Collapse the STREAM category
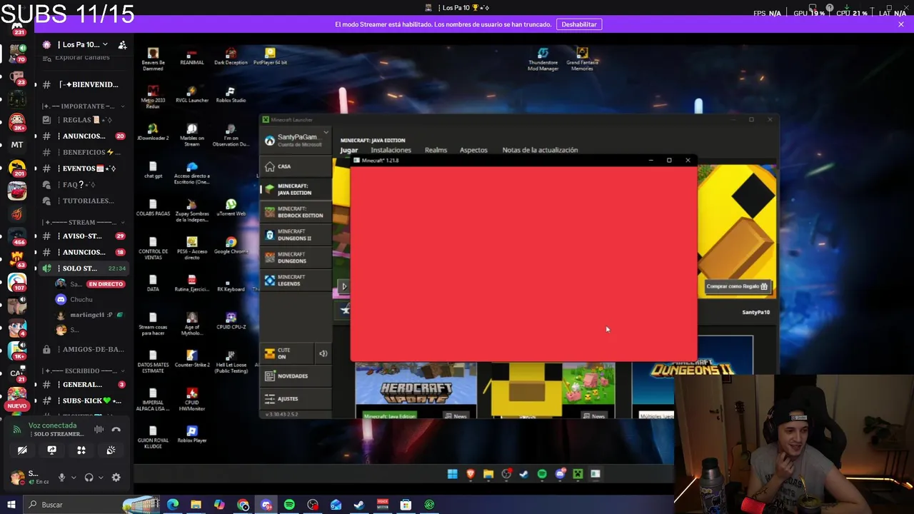This screenshot has height=514, width=914. pos(84,222)
